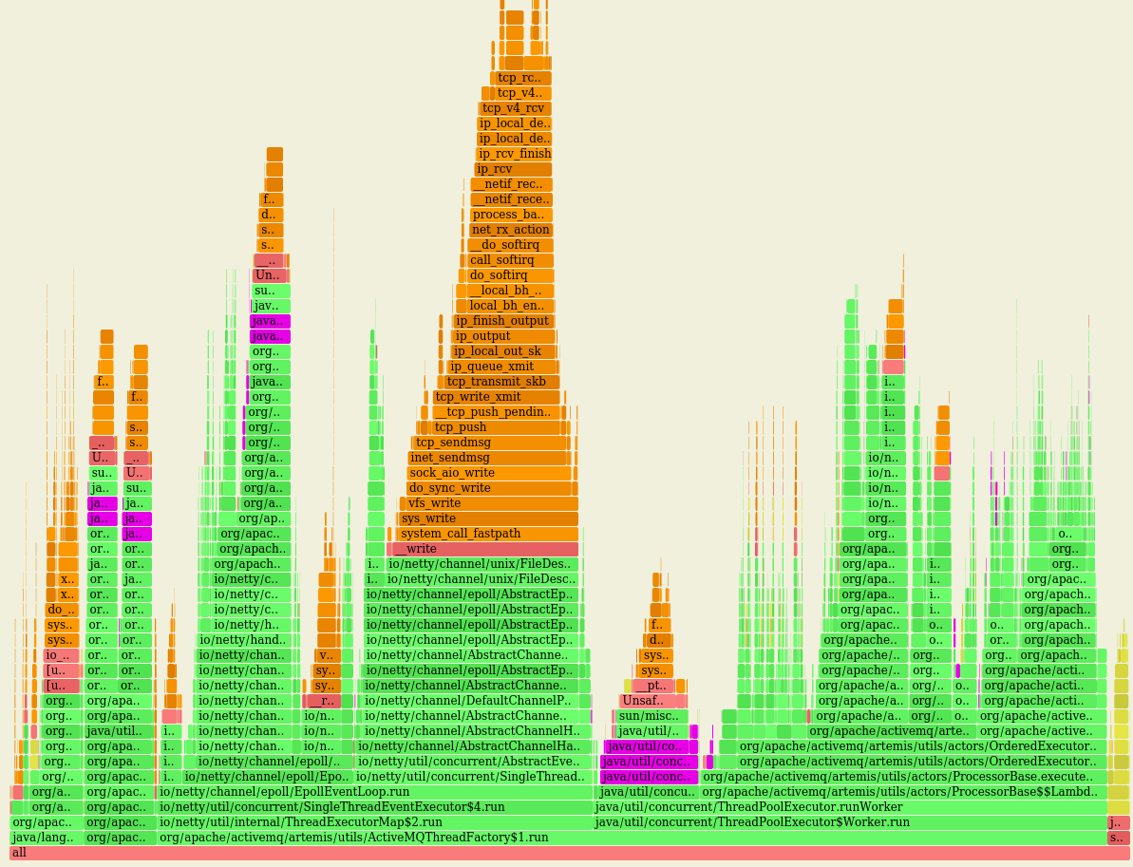Click the inet_sendmsg frame
Screen dimensions: 1133x867
[487, 458]
